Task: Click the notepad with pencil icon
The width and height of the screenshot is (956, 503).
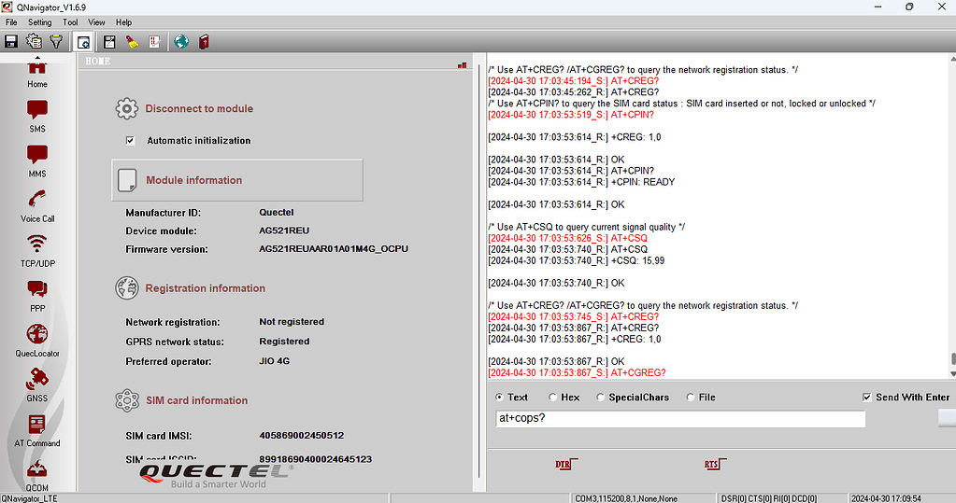Action: click(x=154, y=41)
